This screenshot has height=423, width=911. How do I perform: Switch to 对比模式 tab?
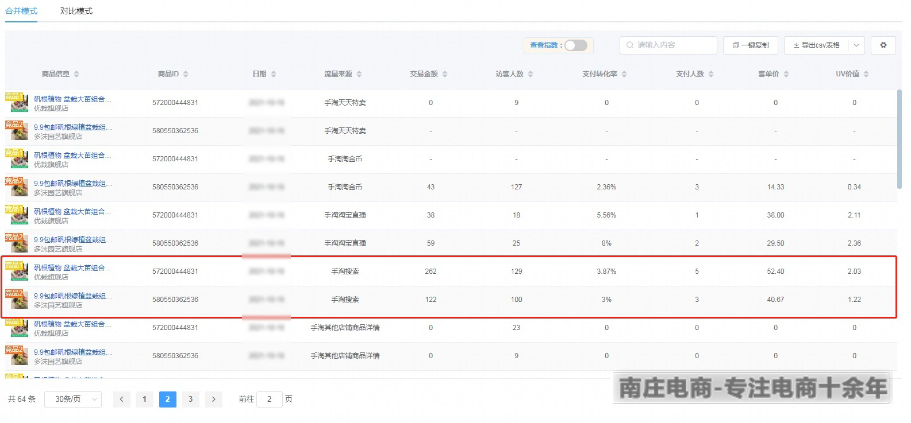point(76,11)
